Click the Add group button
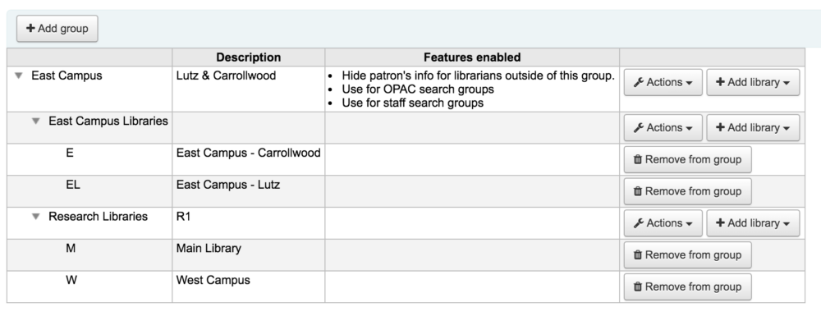821x330 pixels. (x=57, y=28)
